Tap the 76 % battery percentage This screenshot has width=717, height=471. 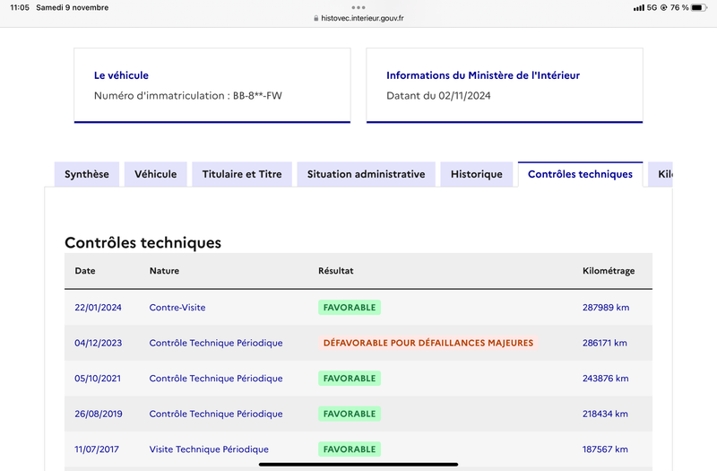pyautogui.click(x=679, y=8)
